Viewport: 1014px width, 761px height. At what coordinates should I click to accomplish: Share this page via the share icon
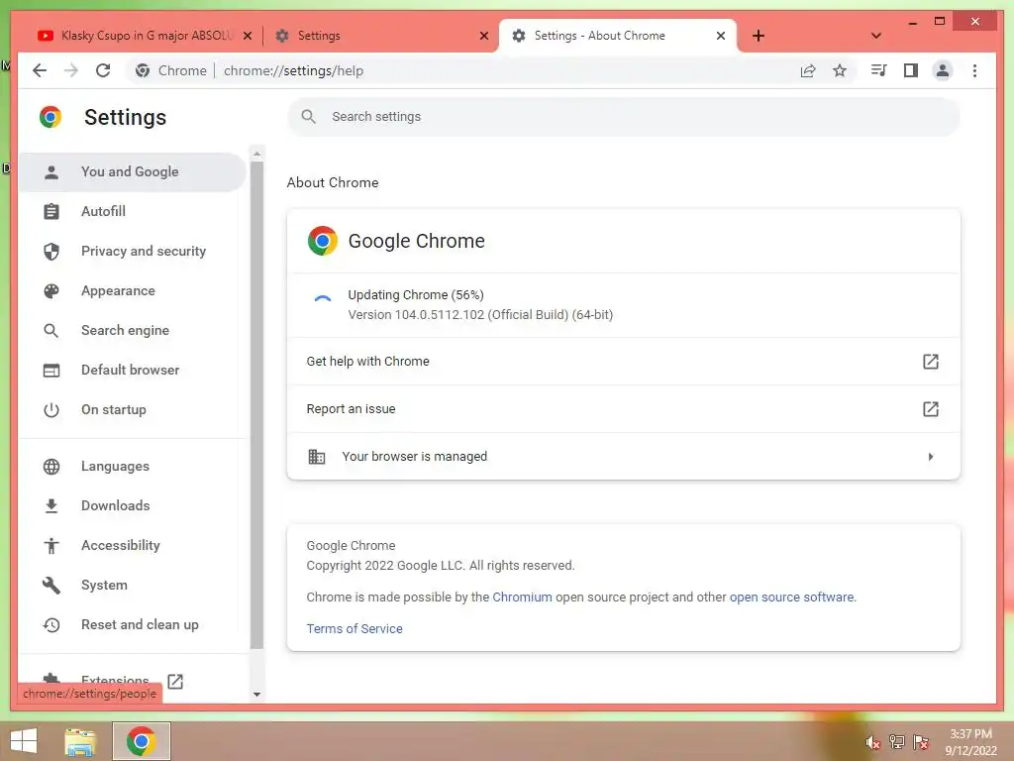808,70
